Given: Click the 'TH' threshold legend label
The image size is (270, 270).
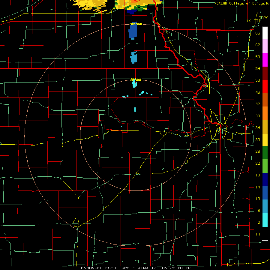Looking at the screenshot, I should click(258, 234).
